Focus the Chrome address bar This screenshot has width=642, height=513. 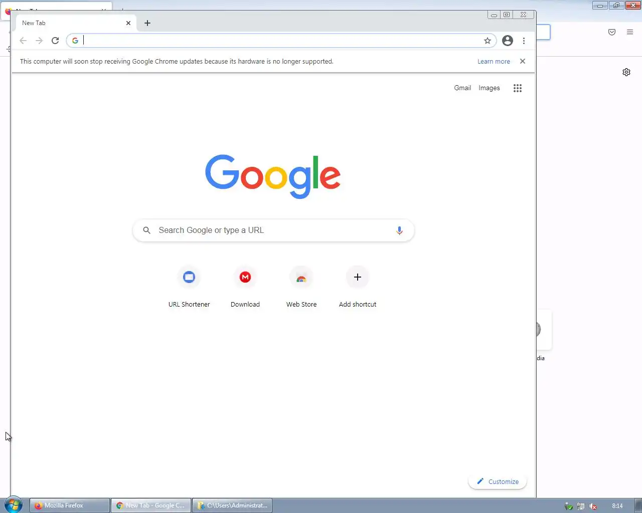coord(281,41)
